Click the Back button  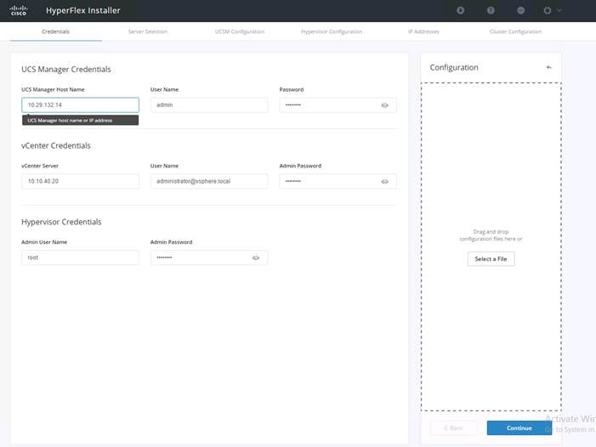click(x=453, y=428)
